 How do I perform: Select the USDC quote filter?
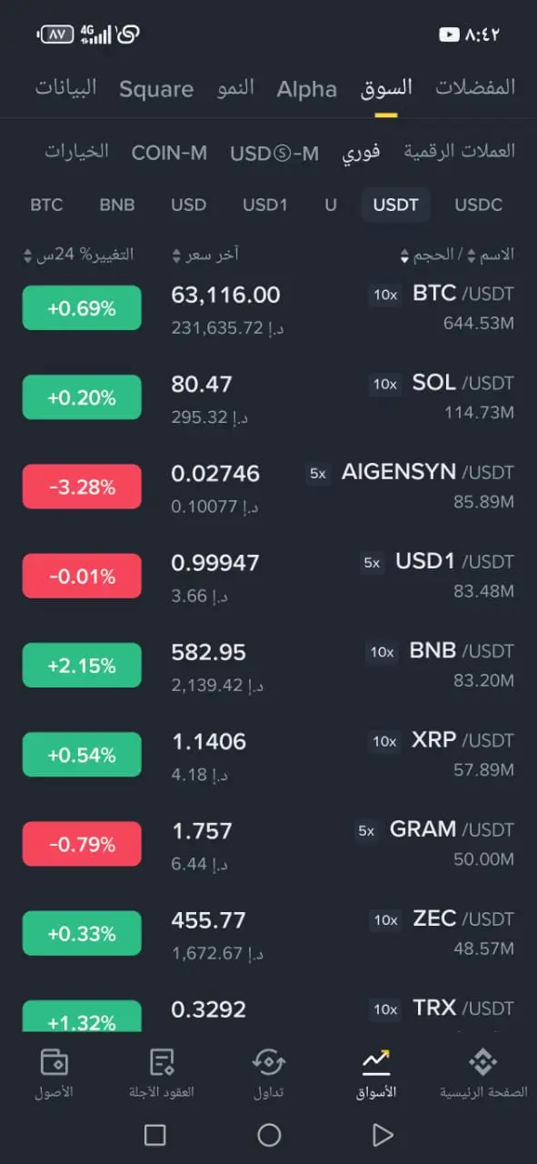(478, 205)
